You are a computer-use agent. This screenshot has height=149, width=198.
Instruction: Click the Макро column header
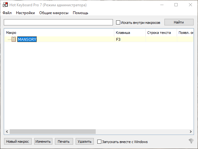coord(59,33)
